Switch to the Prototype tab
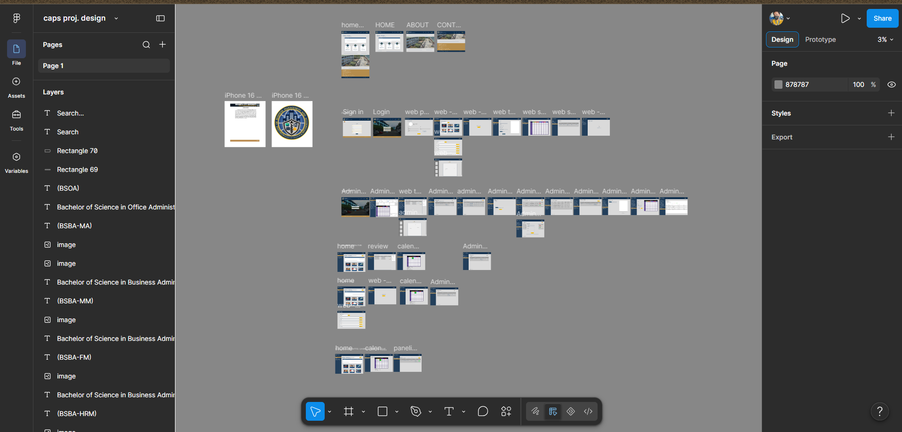 click(820, 39)
